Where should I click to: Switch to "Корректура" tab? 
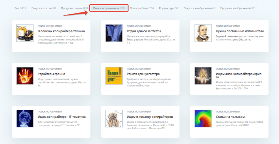169,8
